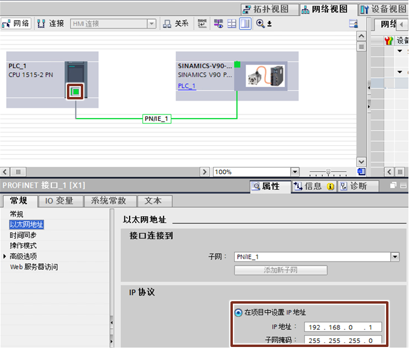Switch to network view (网络视图) tab
409x350 pixels.
click(328, 10)
